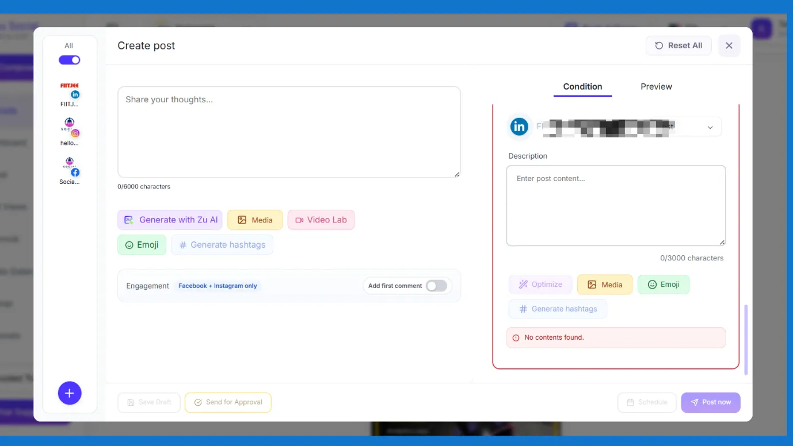Focus the Enter post content field
The height and width of the screenshot is (446, 793).
click(x=616, y=206)
